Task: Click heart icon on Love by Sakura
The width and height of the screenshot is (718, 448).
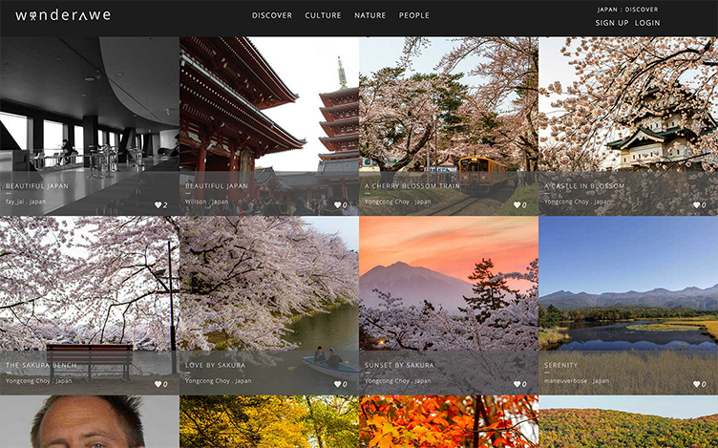Action: click(338, 384)
